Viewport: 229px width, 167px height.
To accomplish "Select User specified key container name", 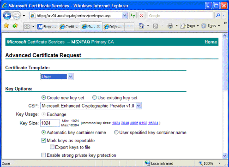I will pyautogui.click(x=116, y=132).
